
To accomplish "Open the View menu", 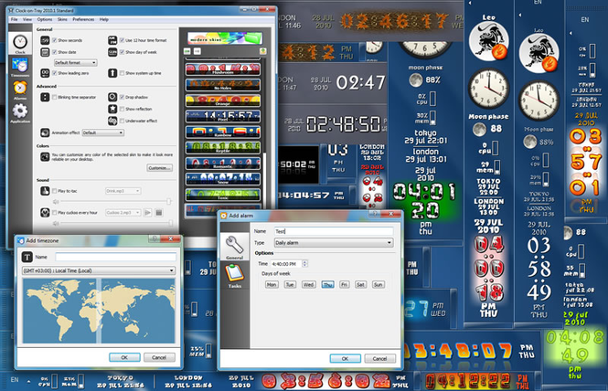I will pos(27,19).
